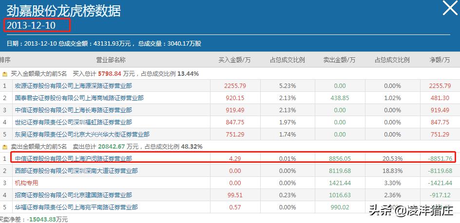Click the 排序 column header
The width and height of the screenshot is (460, 223).
pyautogui.click(x=5, y=60)
